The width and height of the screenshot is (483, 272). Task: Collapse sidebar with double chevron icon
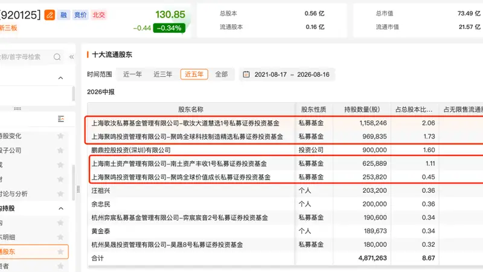(71, 57)
